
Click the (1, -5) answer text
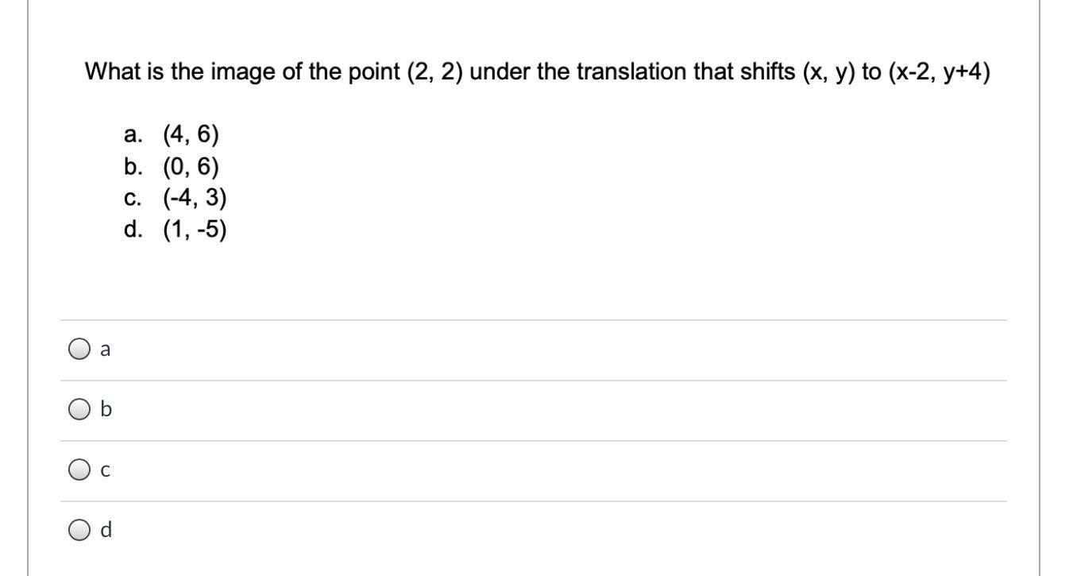[195, 230]
